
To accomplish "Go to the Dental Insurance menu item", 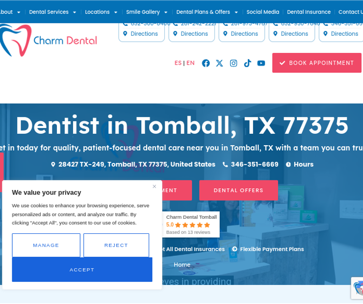I will 309,12.
